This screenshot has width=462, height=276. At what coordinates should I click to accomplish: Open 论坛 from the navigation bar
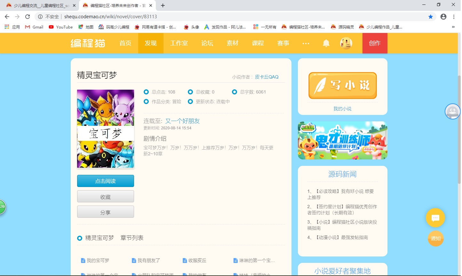pyautogui.click(x=207, y=43)
